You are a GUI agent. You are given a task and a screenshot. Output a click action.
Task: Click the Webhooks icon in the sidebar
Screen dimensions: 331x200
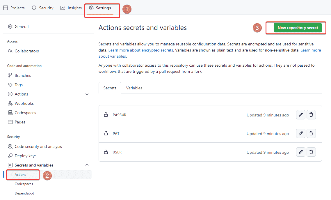10,103
